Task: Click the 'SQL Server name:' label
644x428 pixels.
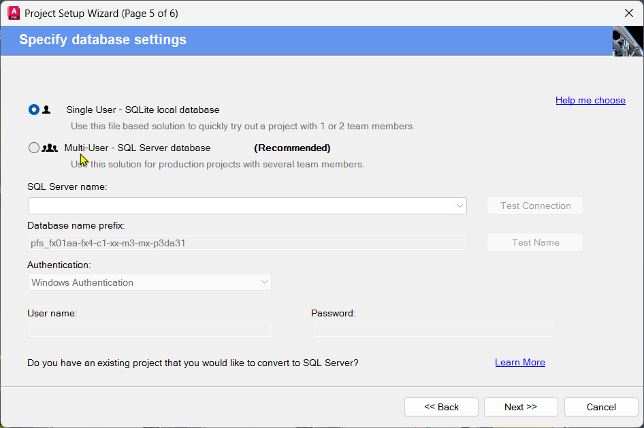Action: point(67,186)
